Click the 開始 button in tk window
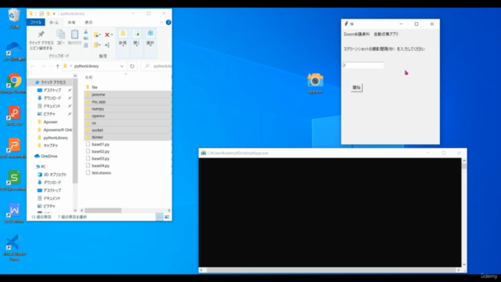The width and height of the screenshot is (501, 282). [x=357, y=88]
